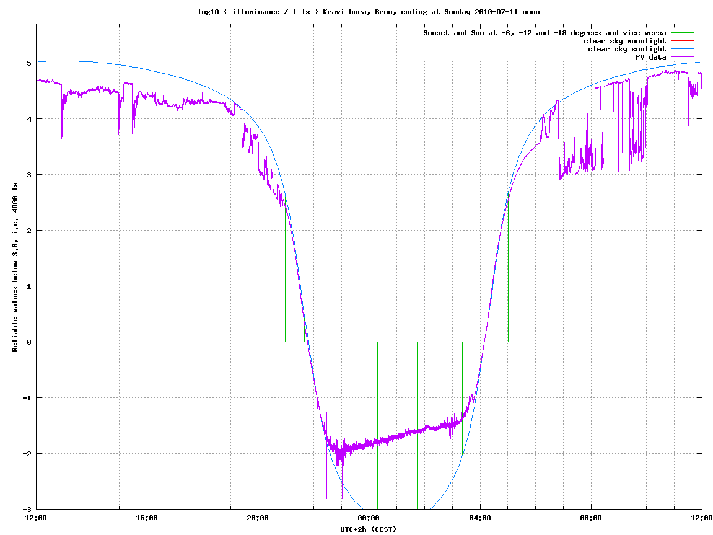Click y-axis tick label -3
This screenshot has height=535, width=713.
pos(27,510)
